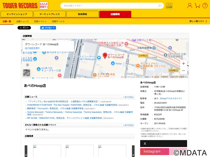The width and height of the screenshot is (210, 157).
Task: Switch map to satellite view thumbnail
Action: coord(27,73)
